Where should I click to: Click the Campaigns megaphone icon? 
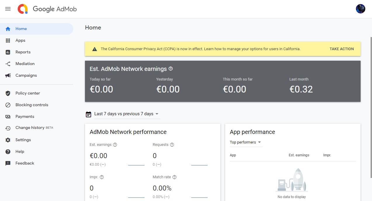pos(8,76)
